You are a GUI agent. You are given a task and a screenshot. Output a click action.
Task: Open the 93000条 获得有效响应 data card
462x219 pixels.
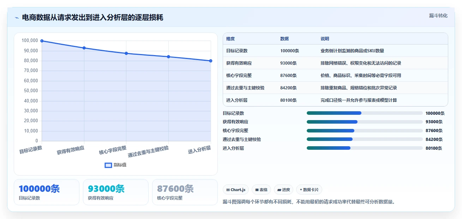pyautogui.click(x=116, y=192)
